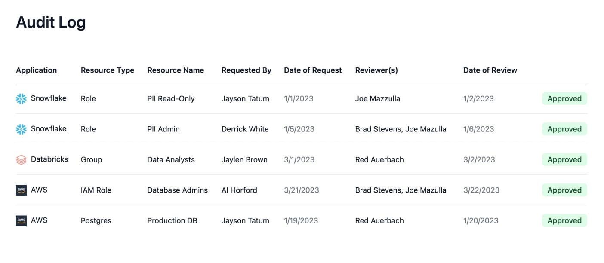Click the Approved badge for PII Read-Only

[x=564, y=99]
